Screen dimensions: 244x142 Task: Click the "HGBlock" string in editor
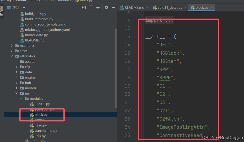[169, 53]
